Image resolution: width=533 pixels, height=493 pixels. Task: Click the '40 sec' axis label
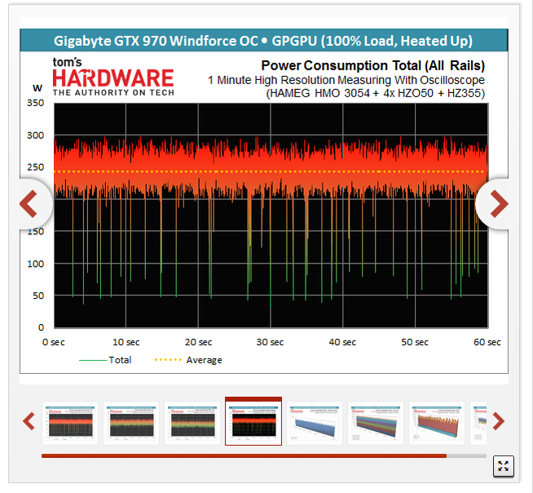pos(342,342)
